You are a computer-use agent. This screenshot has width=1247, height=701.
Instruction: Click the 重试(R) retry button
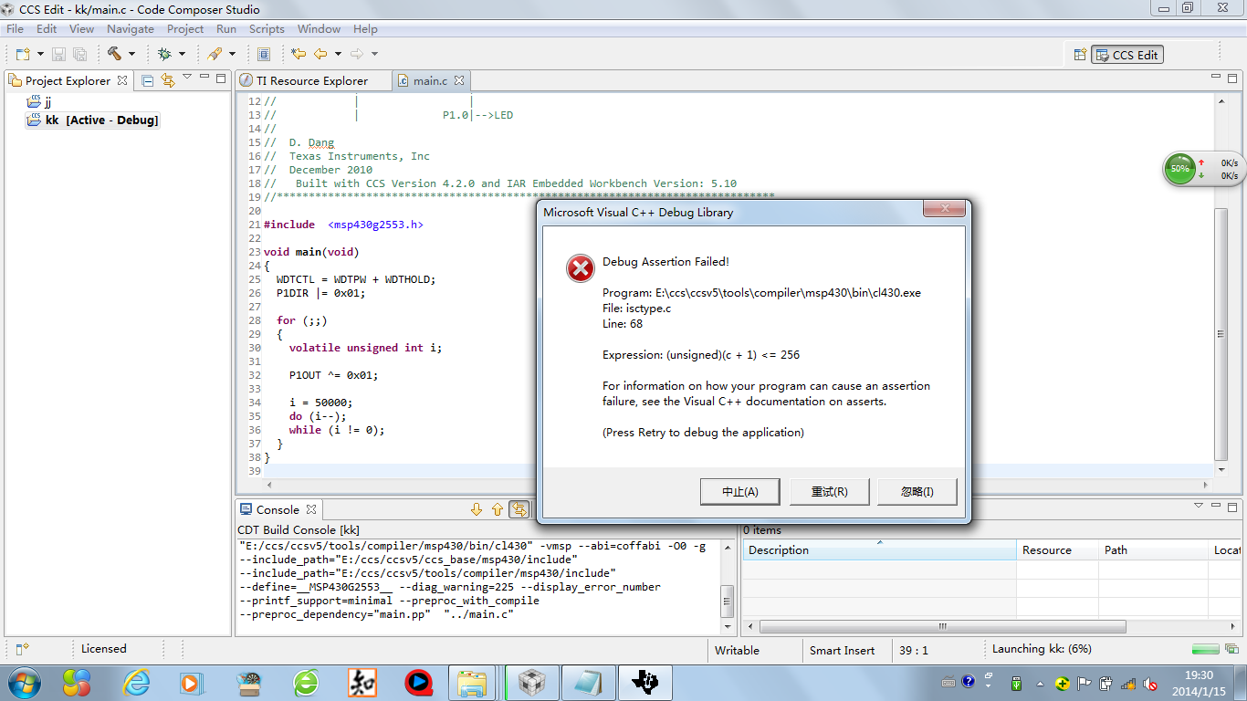829,491
